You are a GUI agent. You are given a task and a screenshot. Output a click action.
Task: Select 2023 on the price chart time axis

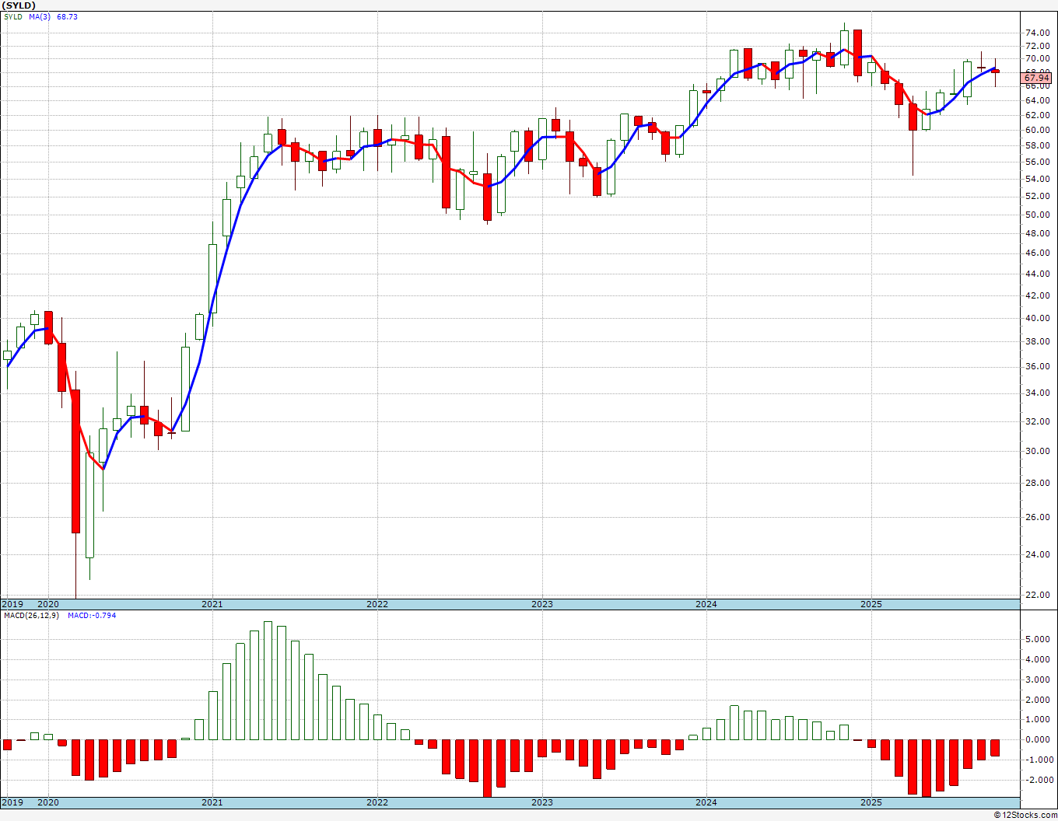[x=542, y=604]
